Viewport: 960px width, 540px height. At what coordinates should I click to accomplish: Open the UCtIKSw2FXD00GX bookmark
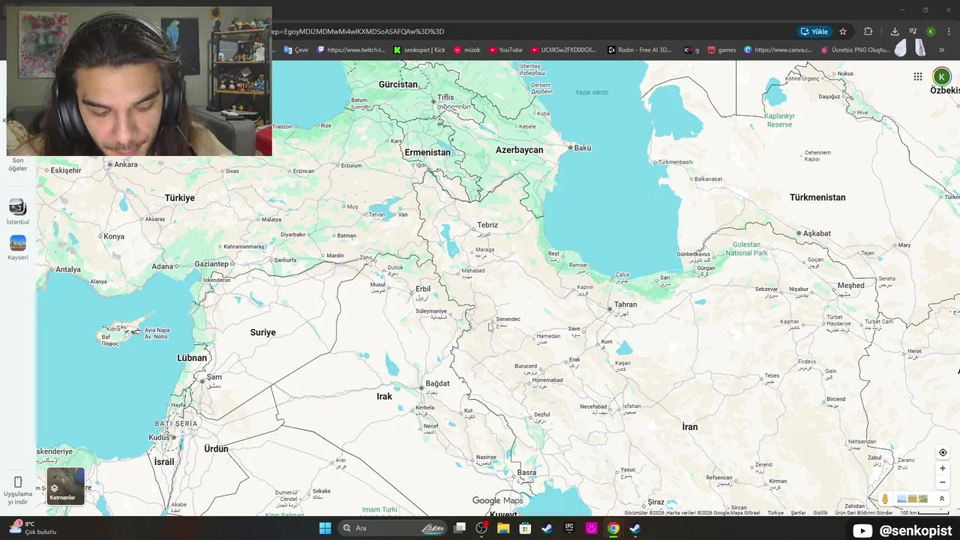pos(563,50)
